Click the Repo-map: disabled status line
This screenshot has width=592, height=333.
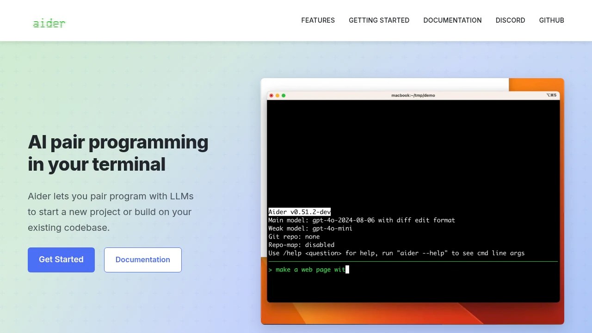click(301, 245)
